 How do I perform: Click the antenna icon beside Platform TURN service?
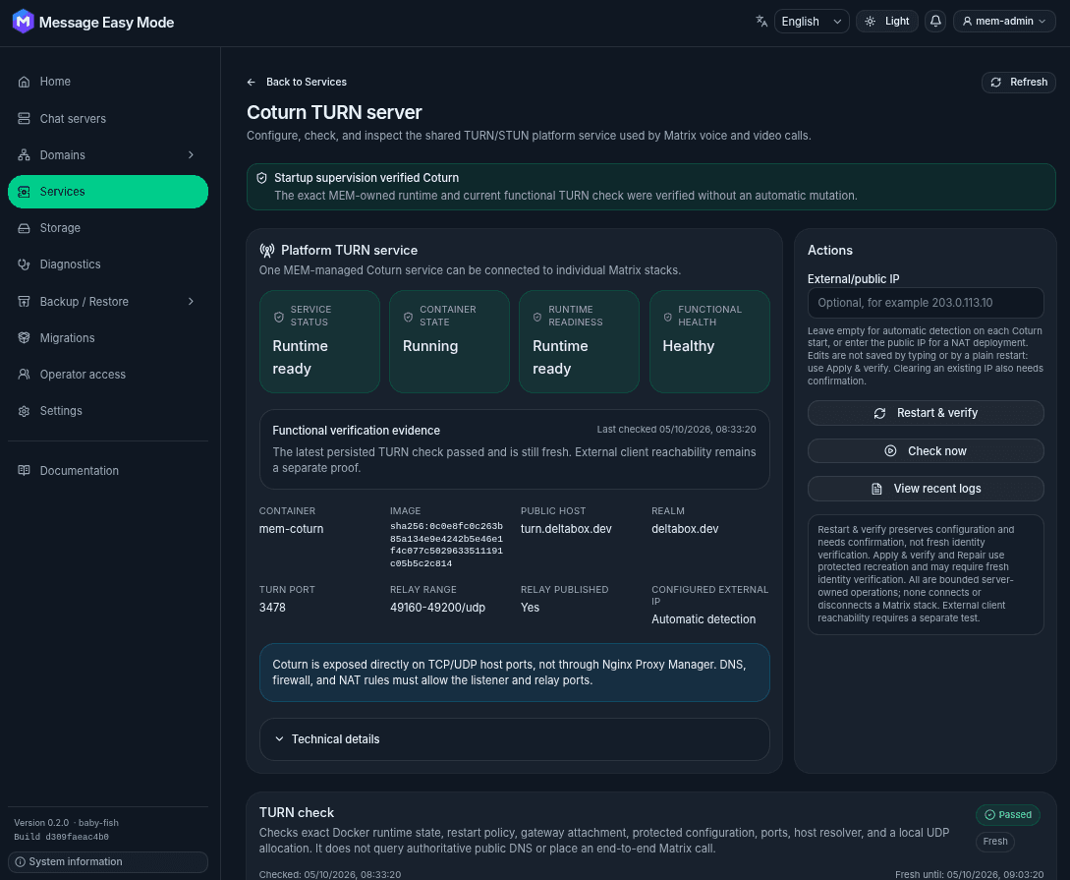(267, 251)
